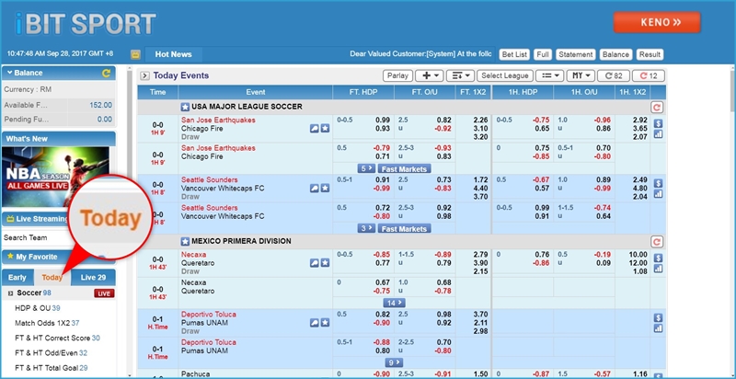Viewport: 736px width, 379px height.
Task: Open statistics chart for San Jose match
Action: [x=658, y=133]
